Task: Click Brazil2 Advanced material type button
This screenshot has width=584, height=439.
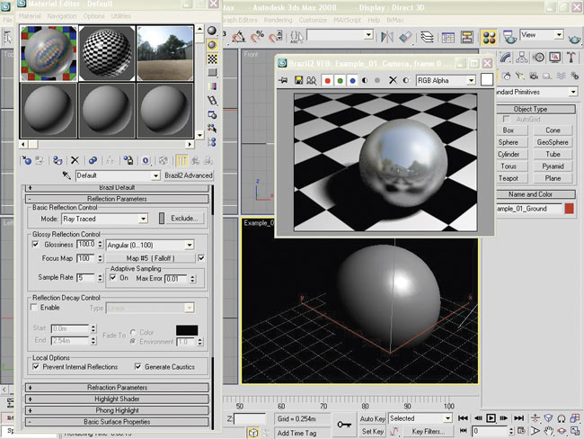Action: coord(189,175)
